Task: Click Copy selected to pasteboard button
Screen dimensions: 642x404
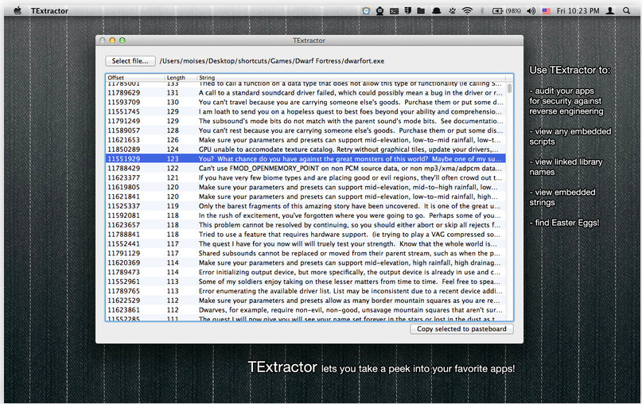Action: [461, 328]
